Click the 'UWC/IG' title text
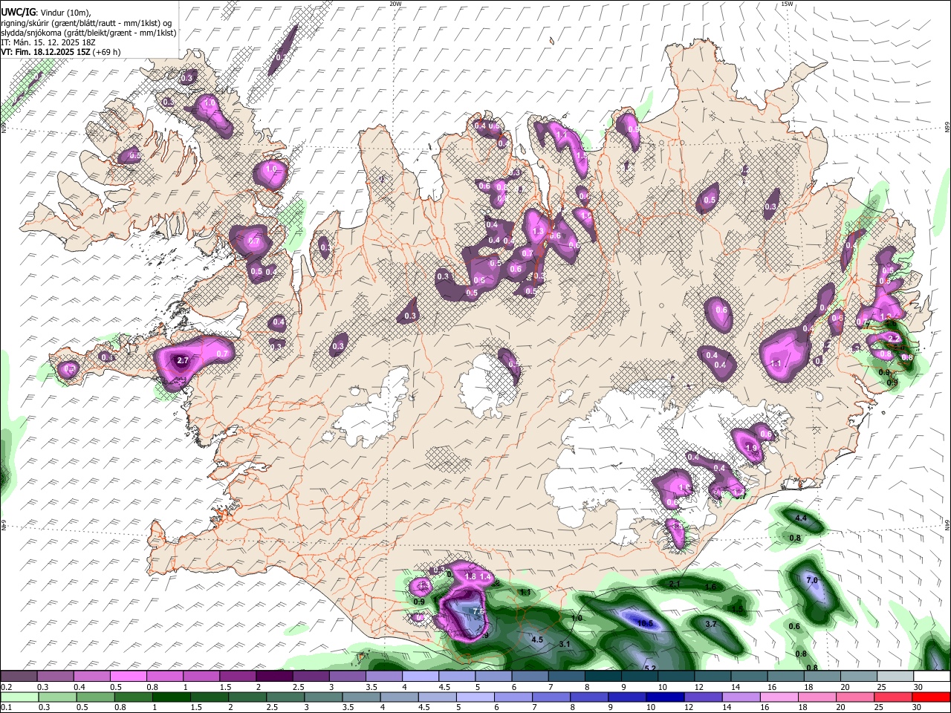The image size is (951, 713). (x=18, y=13)
